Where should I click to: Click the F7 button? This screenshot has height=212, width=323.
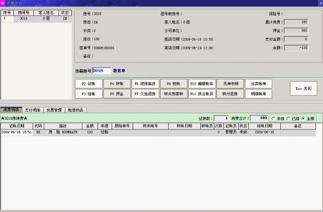click(145, 93)
